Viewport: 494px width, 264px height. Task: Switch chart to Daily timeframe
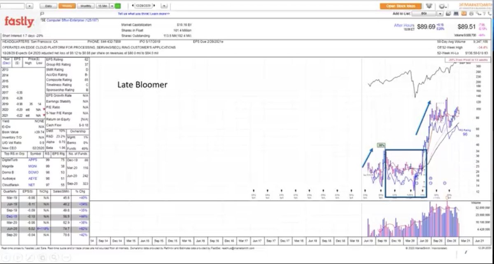pos(49,6)
